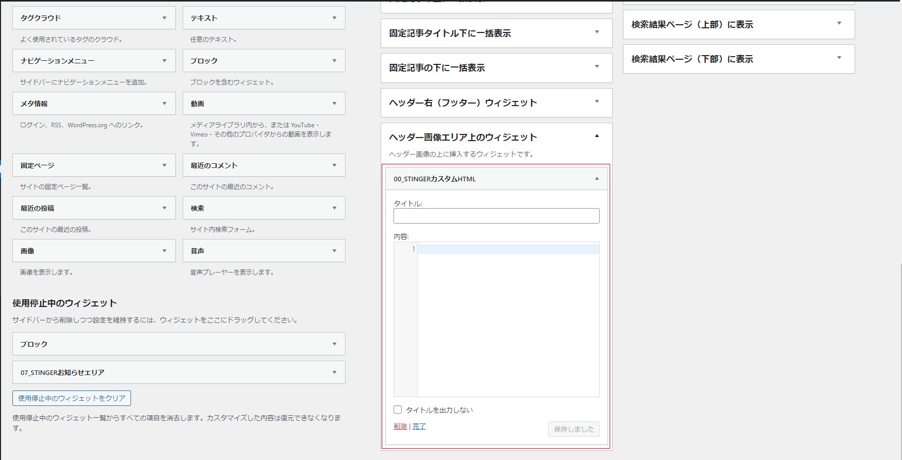Image resolution: width=902 pixels, height=460 pixels.
Task: Expand the タグクラウド widget arrow
Action: point(165,18)
